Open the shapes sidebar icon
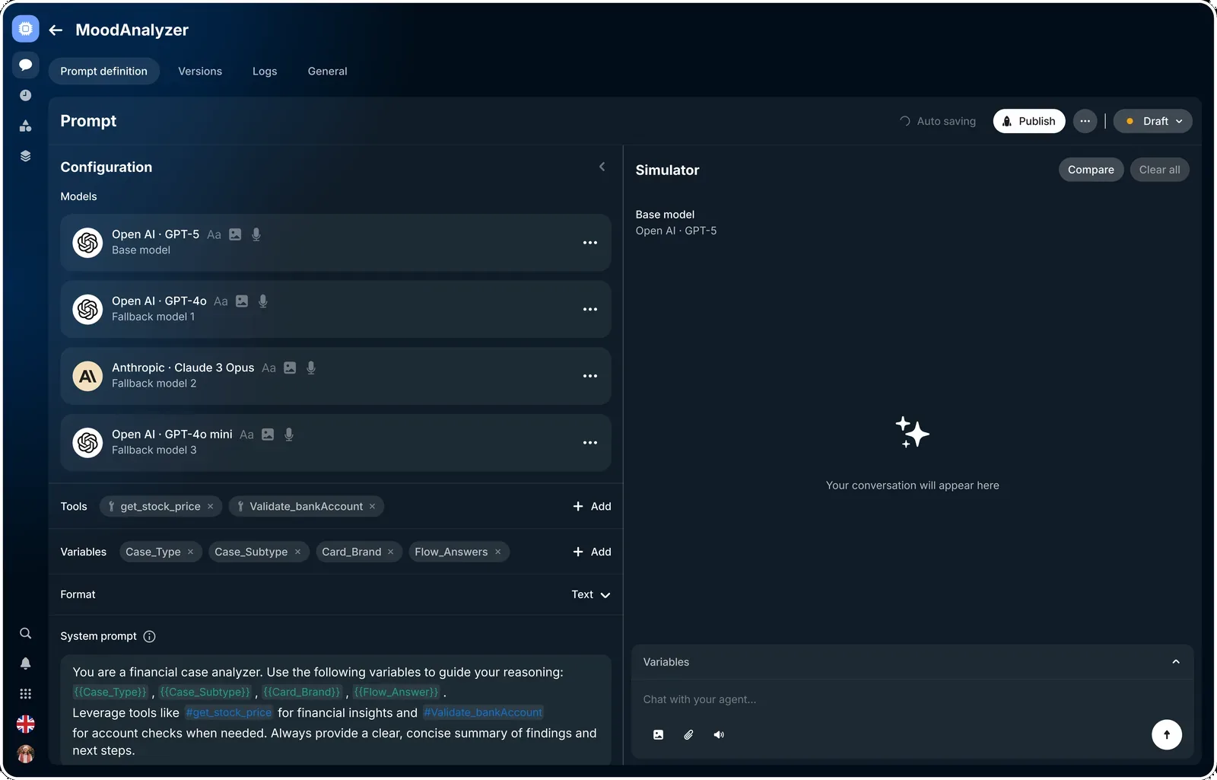The height and width of the screenshot is (780, 1217). coord(25,126)
